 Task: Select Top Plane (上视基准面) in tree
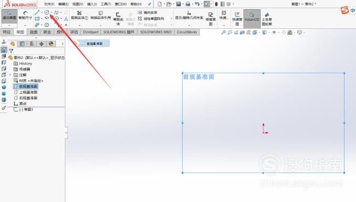26,92
